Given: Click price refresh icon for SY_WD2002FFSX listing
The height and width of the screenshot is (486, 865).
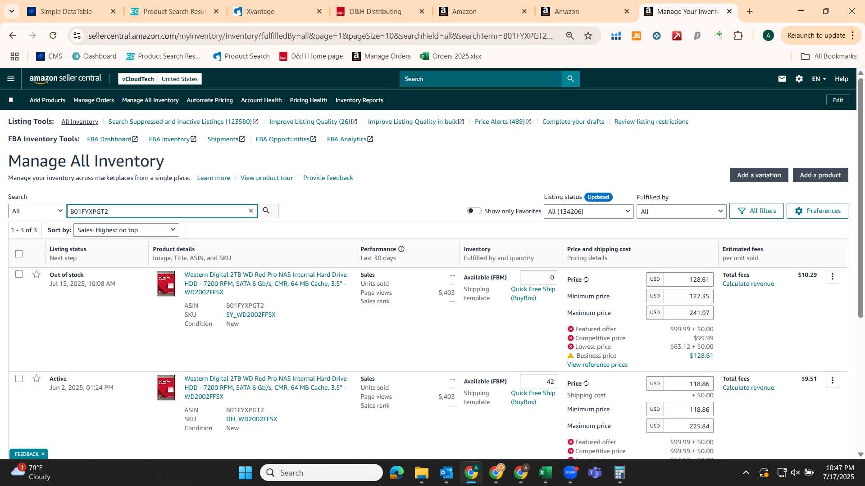Looking at the screenshot, I should [x=586, y=279].
